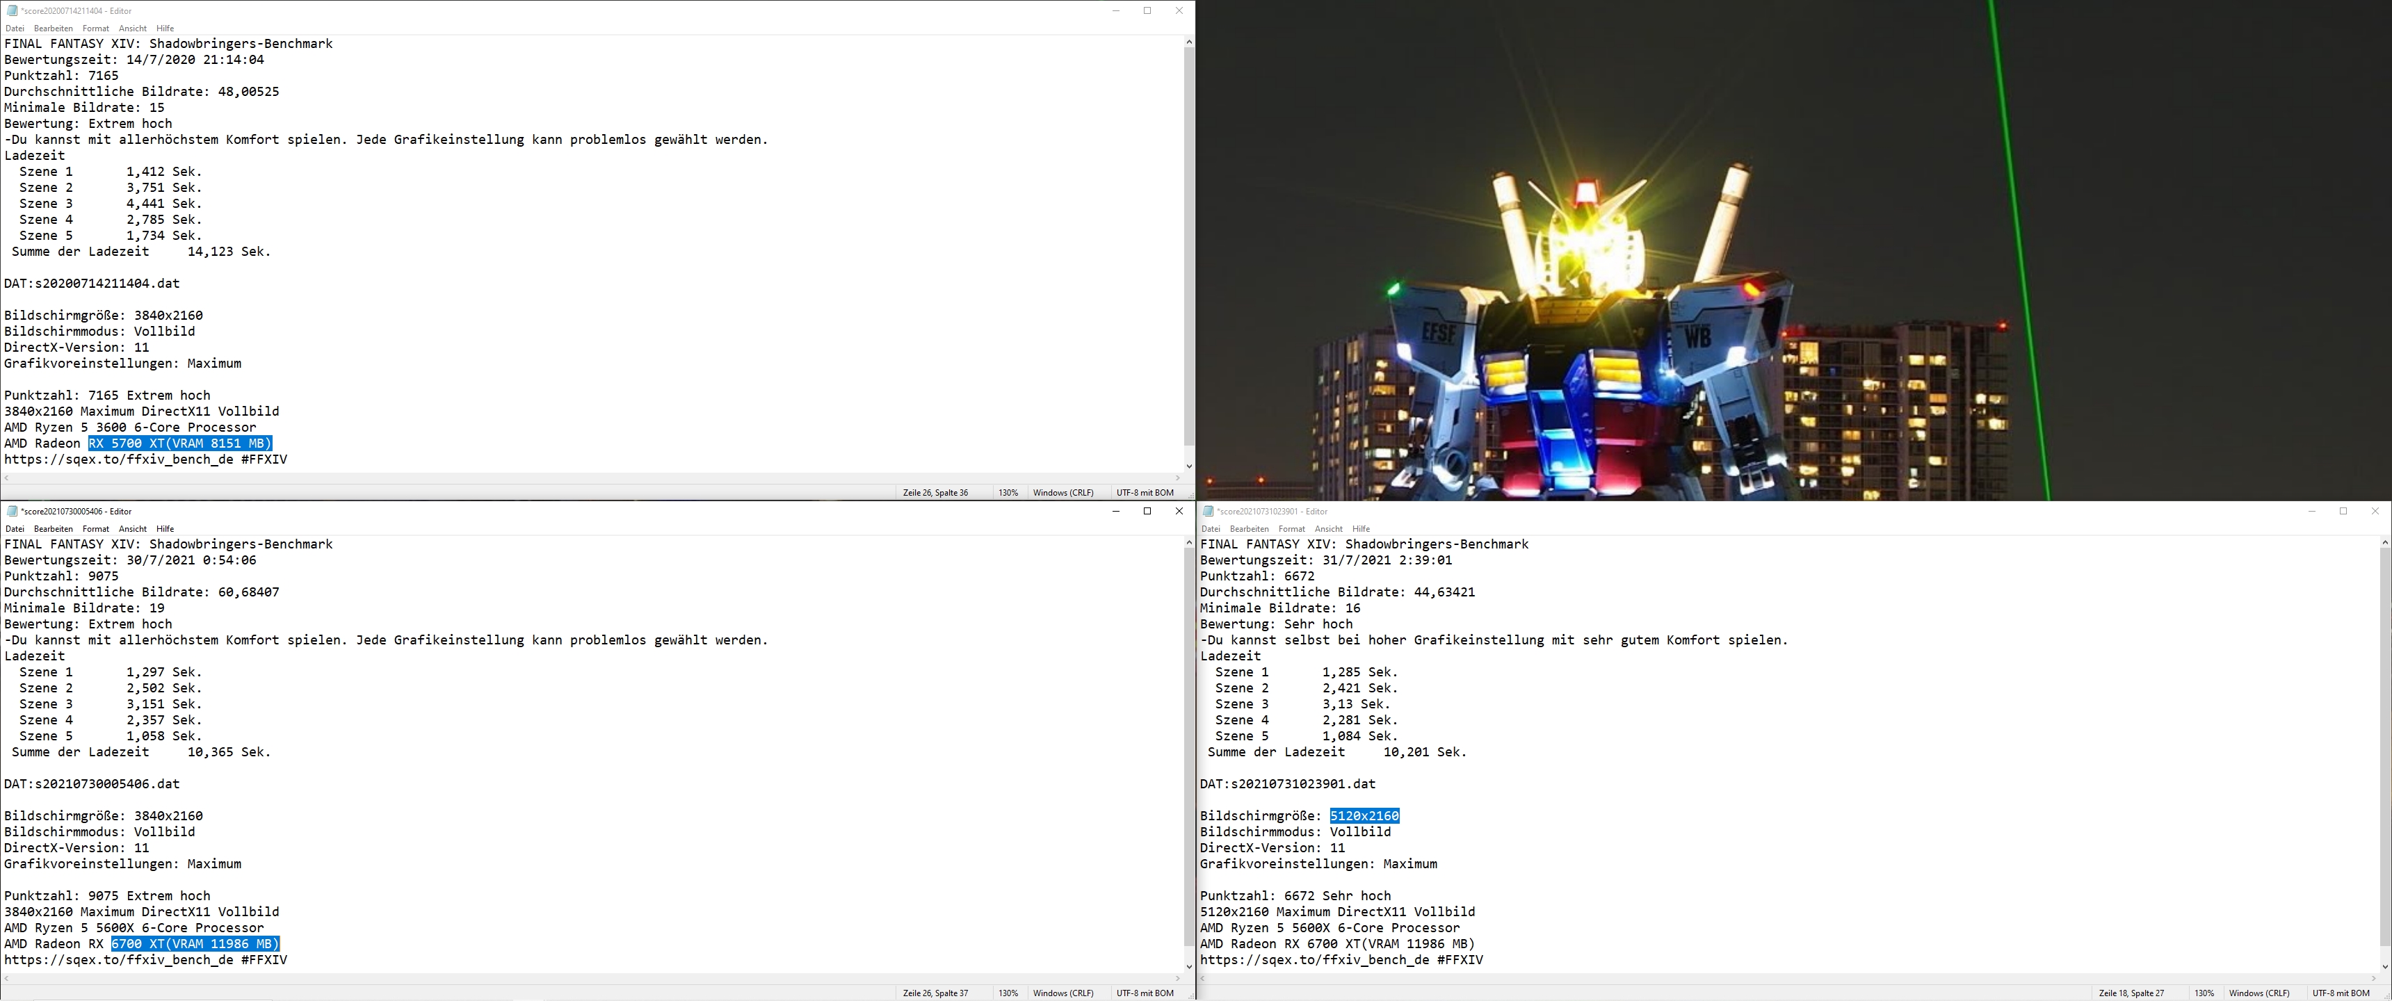Click Zeile 18, Spalte 27 status field
The height and width of the screenshot is (1001, 2392).
click(2131, 993)
